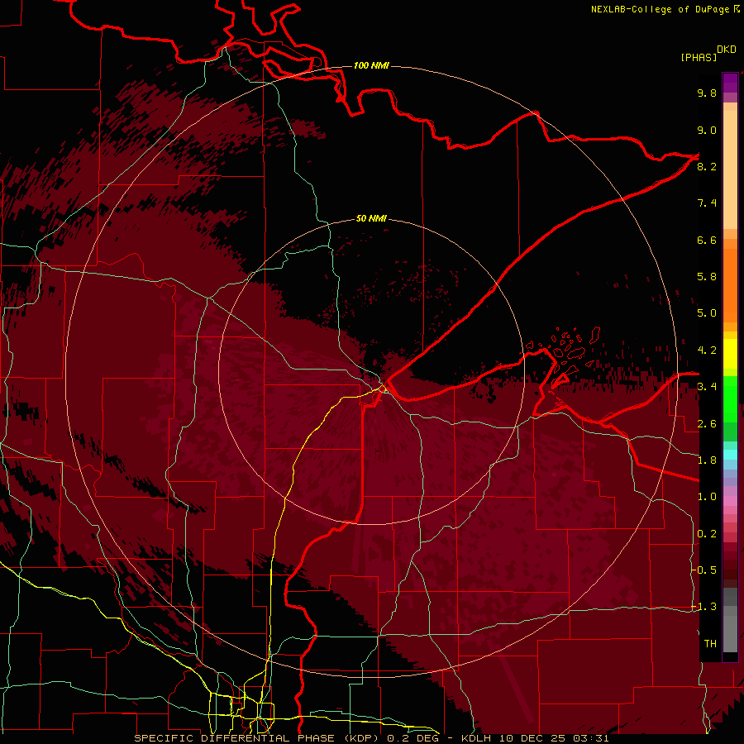Pick the cyan segment of the color bar
744x744 pixels.
[730, 455]
